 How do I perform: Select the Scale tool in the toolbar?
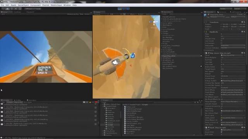[x=15, y=8]
